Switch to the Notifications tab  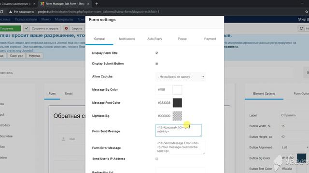point(127,39)
